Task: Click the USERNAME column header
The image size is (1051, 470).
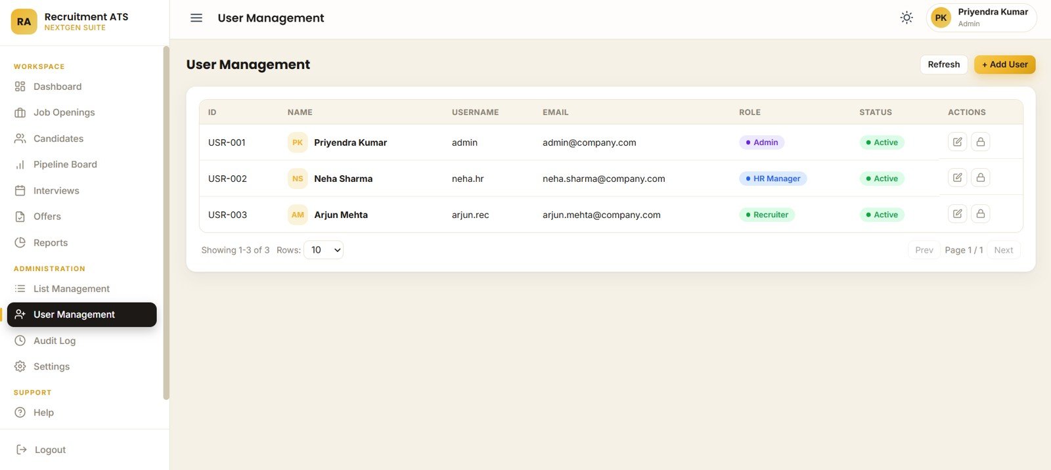Action: click(x=475, y=112)
